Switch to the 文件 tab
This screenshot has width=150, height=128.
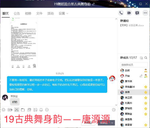39,13
